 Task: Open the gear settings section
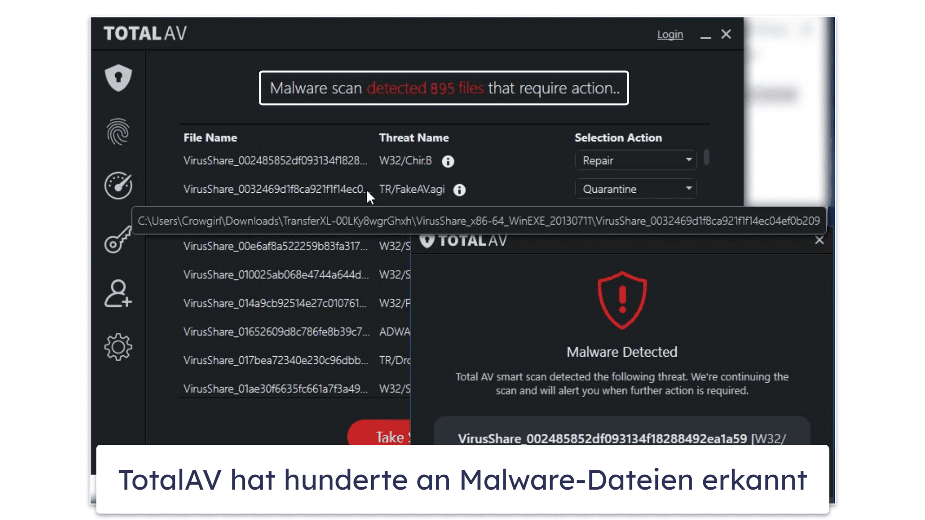point(118,347)
